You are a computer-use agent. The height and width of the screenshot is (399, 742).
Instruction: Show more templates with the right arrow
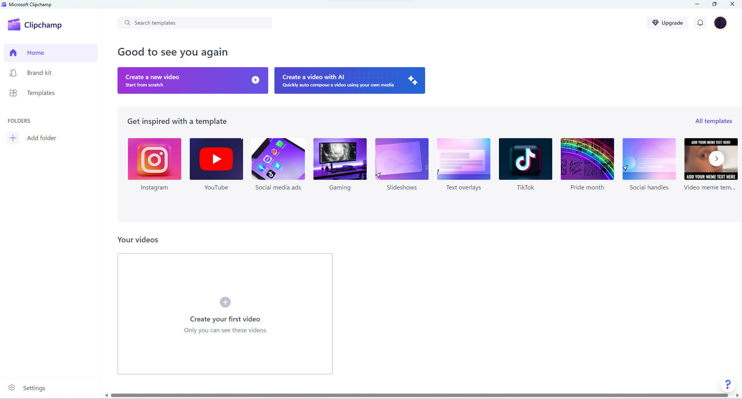[716, 159]
